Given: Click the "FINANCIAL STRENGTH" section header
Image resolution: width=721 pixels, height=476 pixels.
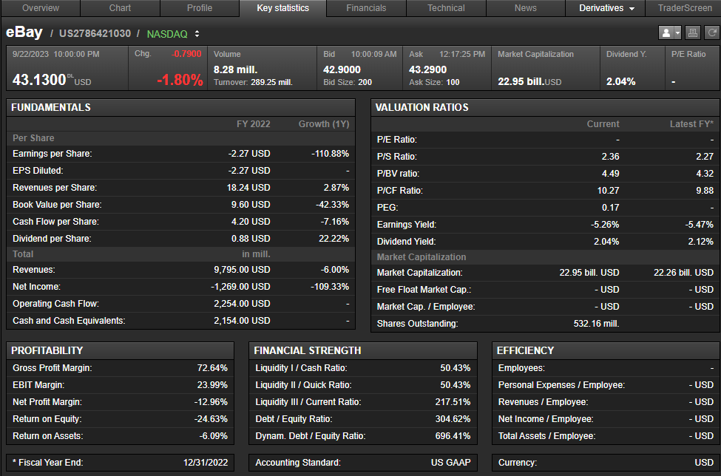Looking at the screenshot, I should coord(308,350).
